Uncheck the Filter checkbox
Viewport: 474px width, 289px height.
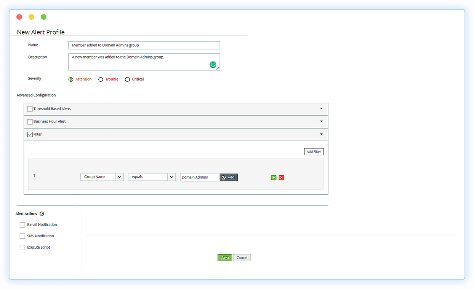[30, 134]
